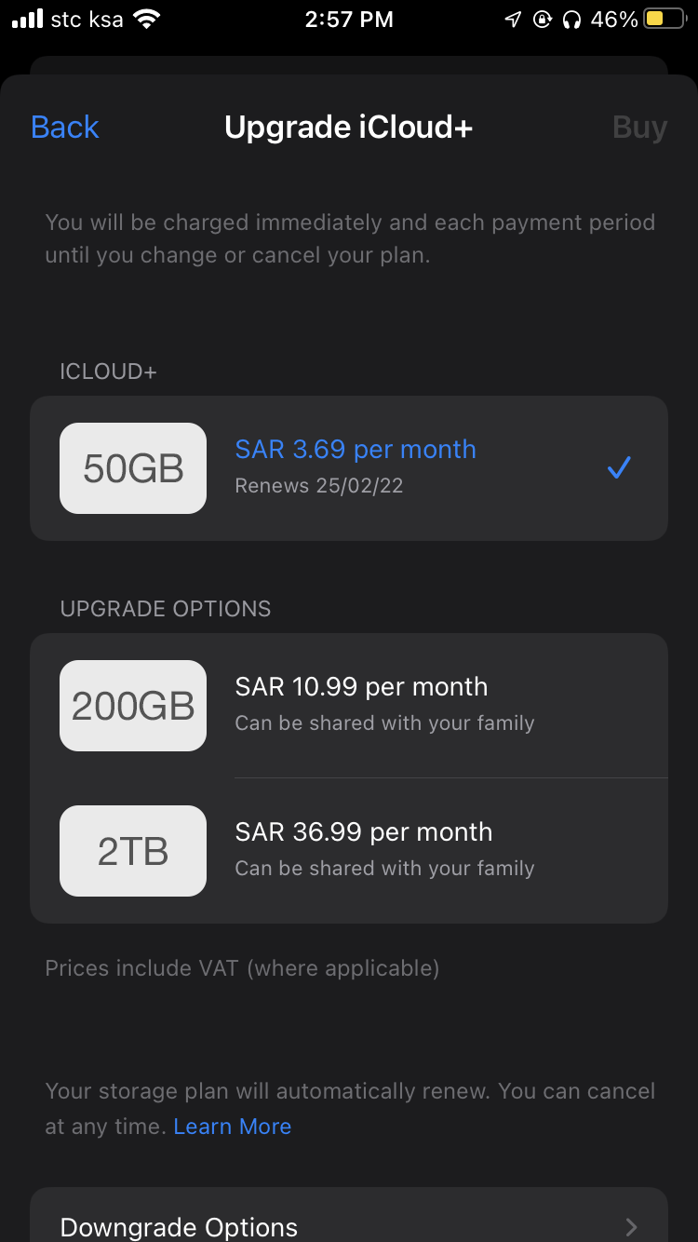Tap the blue checkmark on 50GB plan
698x1242 pixels.
(x=619, y=467)
